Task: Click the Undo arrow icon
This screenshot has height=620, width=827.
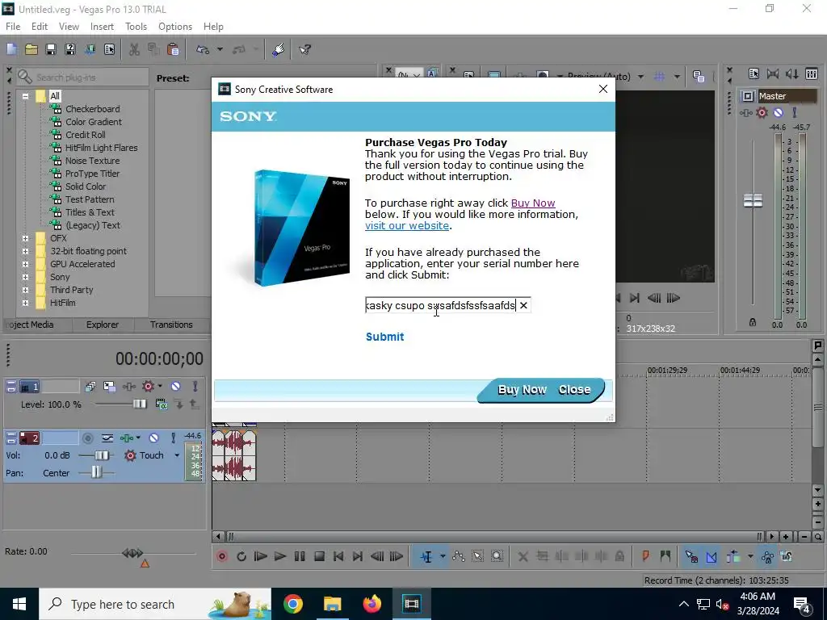Action: pyautogui.click(x=203, y=49)
